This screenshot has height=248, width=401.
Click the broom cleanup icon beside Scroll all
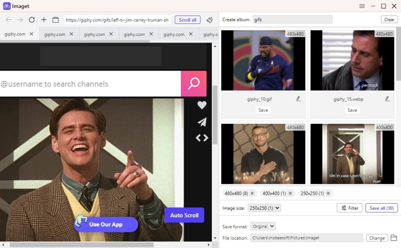click(210, 20)
